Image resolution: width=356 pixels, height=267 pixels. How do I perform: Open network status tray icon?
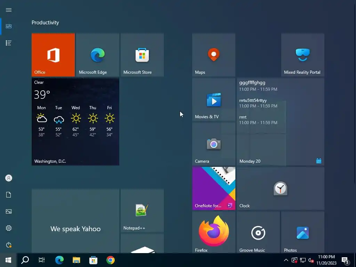[303, 260]
